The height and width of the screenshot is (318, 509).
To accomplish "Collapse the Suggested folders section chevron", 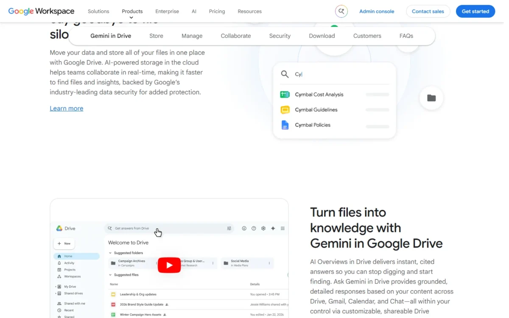I will (x=110, y=253).
